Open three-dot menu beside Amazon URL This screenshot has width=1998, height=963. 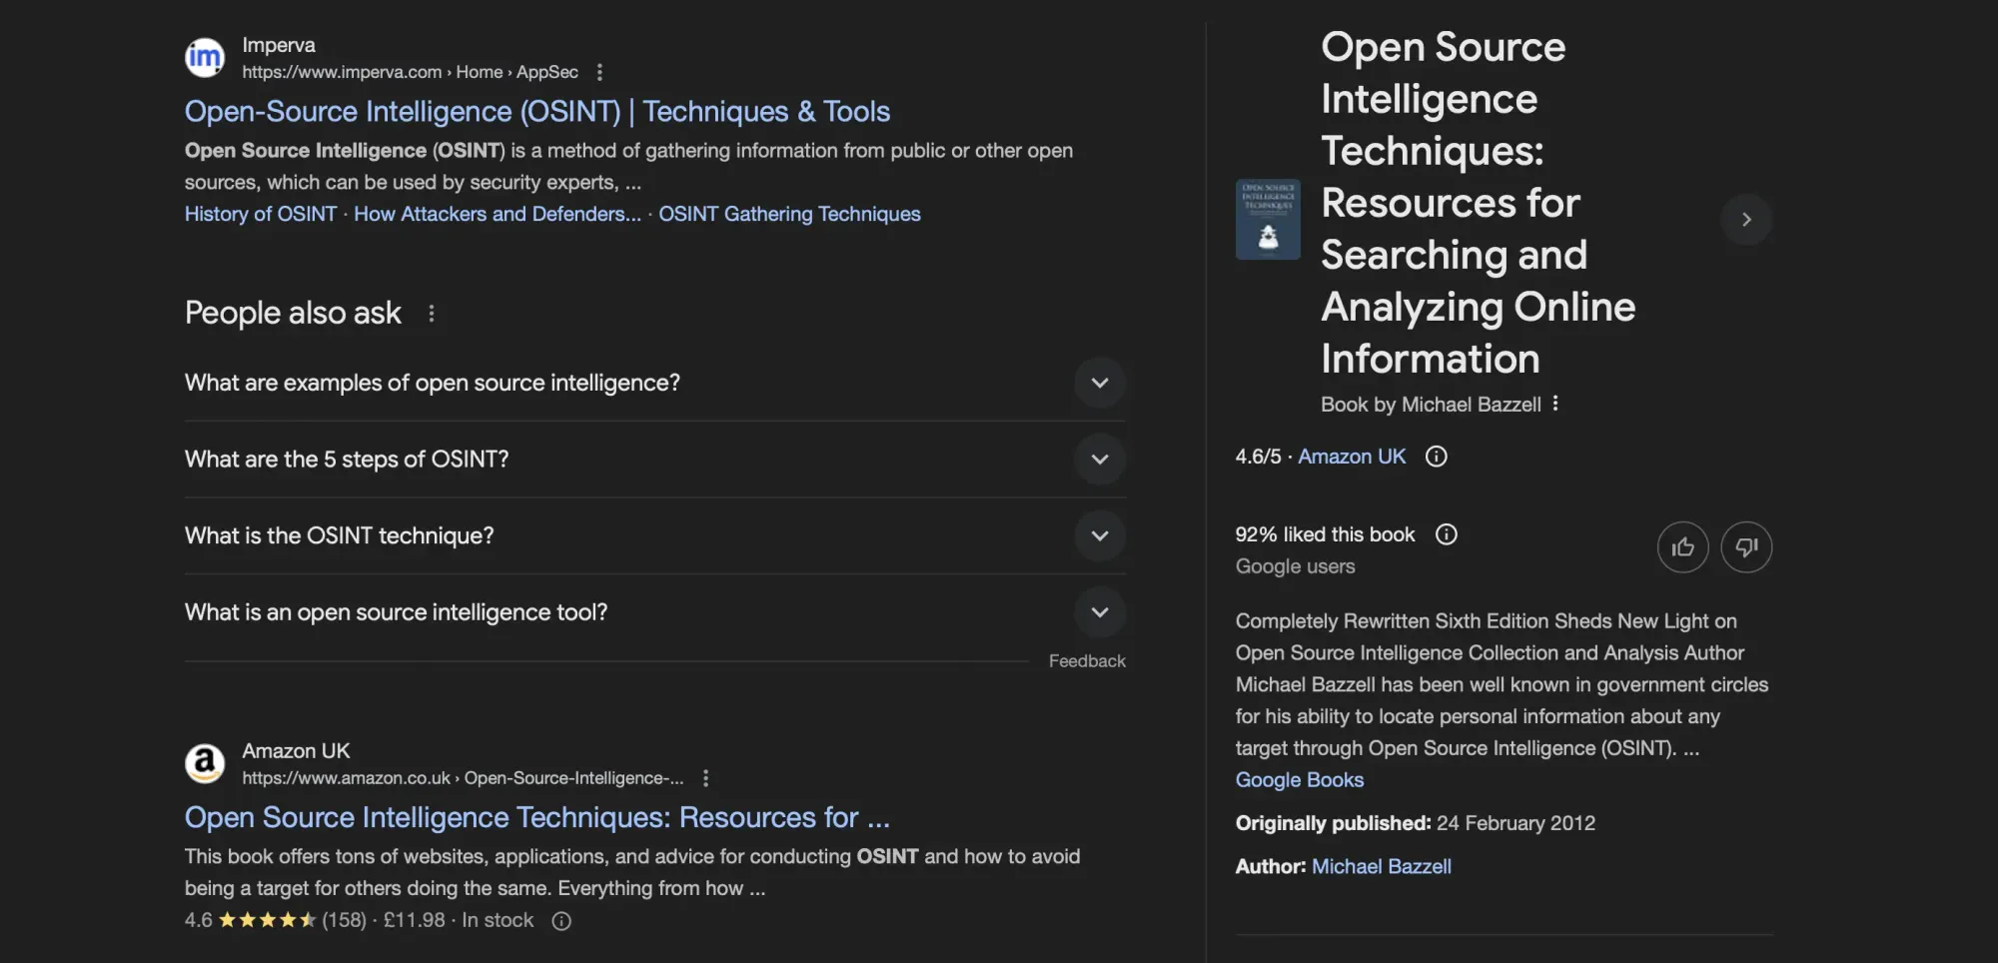coord(706,778)
